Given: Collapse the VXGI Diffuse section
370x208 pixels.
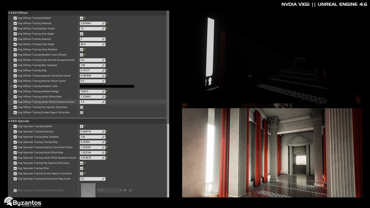Looking at the screenshot, I should (x=9, y=13).
